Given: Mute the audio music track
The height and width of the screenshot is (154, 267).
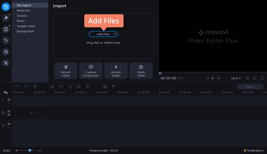Looking at the screenshot, I should point(9,124).
